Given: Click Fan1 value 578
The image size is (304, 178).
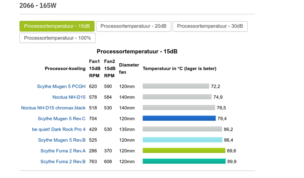Looking at the screenshot, I should (x=93, y=97).
